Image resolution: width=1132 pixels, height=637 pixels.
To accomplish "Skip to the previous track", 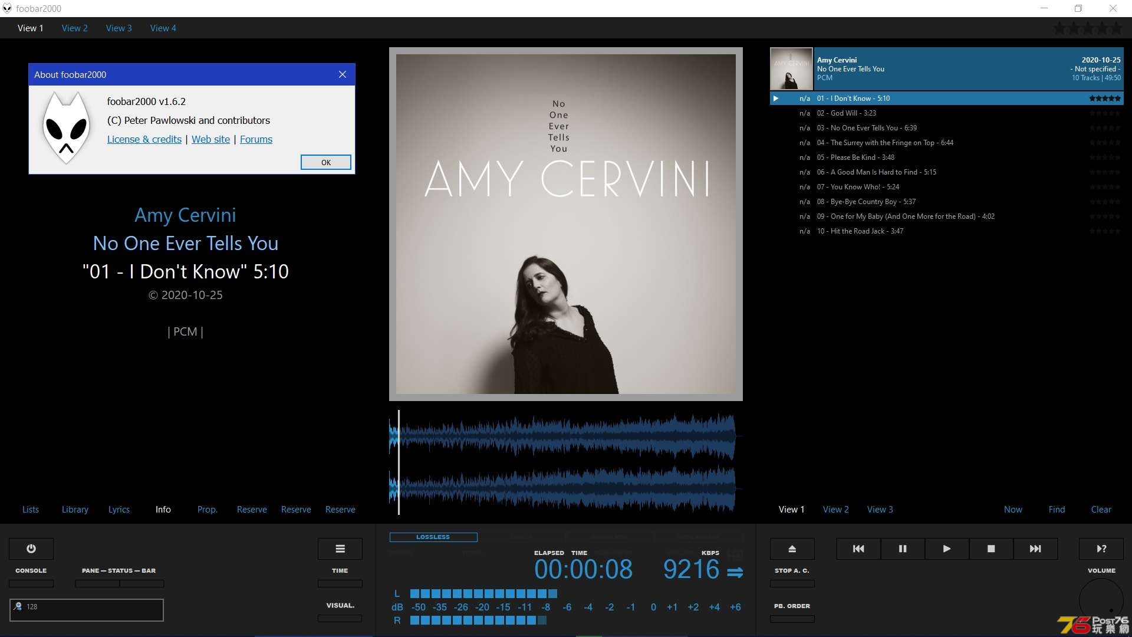I will 858,549.
